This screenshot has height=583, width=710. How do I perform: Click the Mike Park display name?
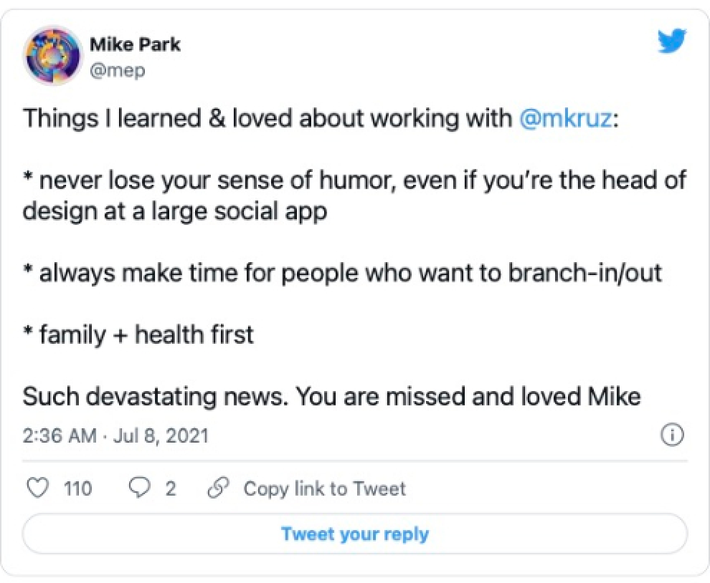click(135, 44)
